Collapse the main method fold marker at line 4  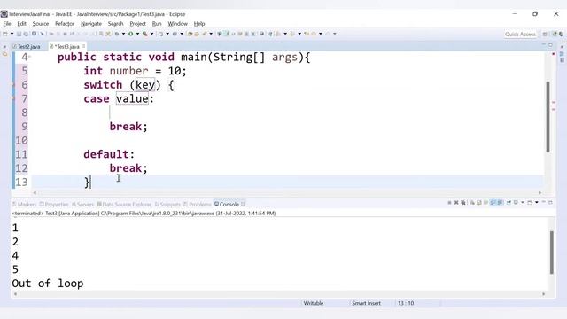click(x=29, y=57)
